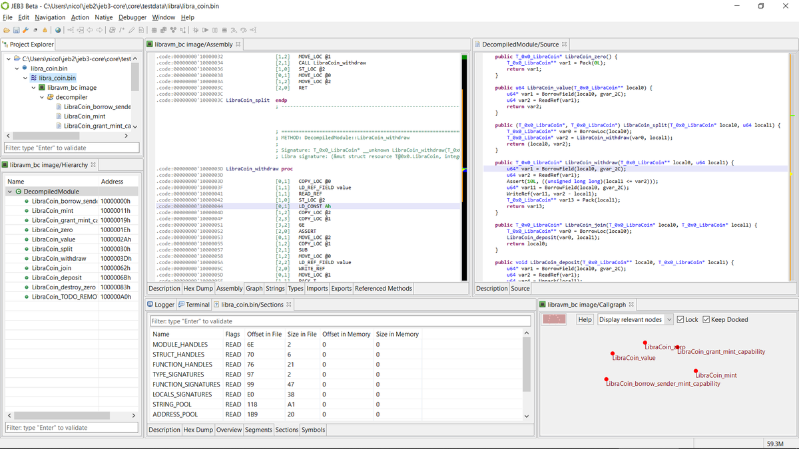Click the Jump-to toolbar icon after globe
Viewport: 799px width, 449px height.
pos(71,30)
